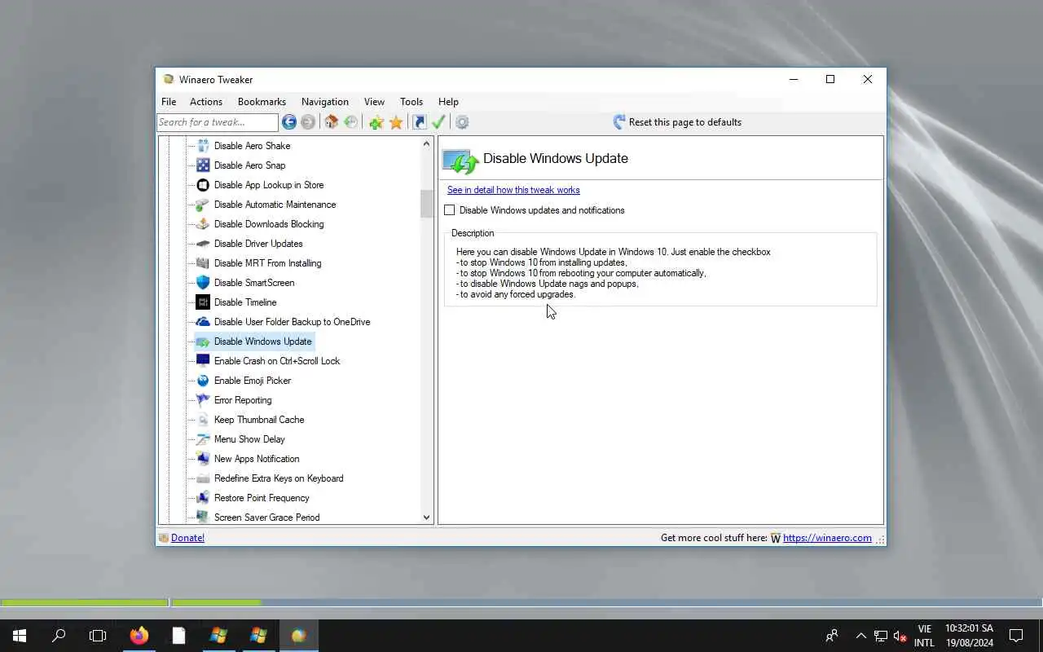The height and width of the screenshot is (652, 1043).
Task: Show hidden tray icons chevron
Action: tap(860, 635)
